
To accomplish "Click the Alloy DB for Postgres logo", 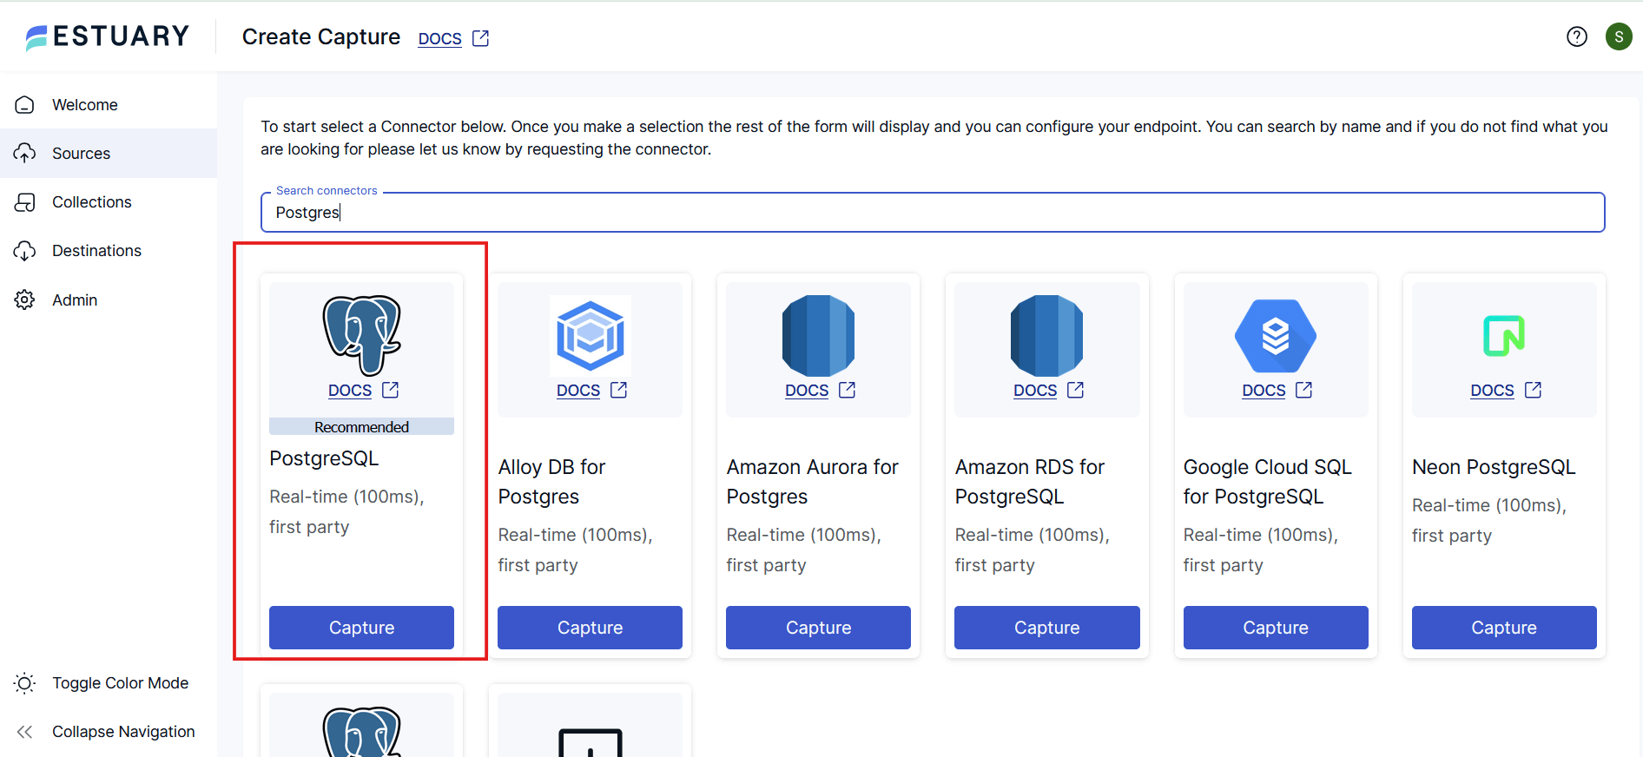I will pos(591,335).
